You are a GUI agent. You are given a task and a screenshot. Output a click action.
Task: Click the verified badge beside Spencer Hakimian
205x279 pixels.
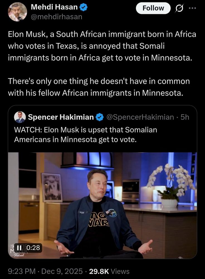(x=100, y=117)
